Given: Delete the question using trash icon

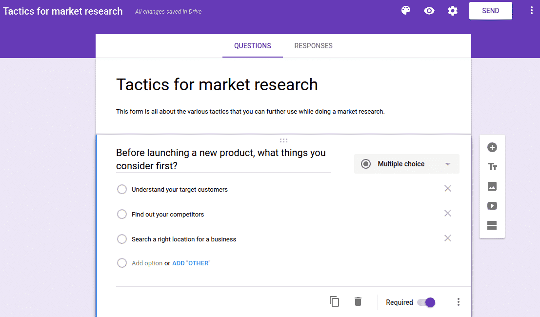Looking at the screenshot, I should [x=358, y=302].
